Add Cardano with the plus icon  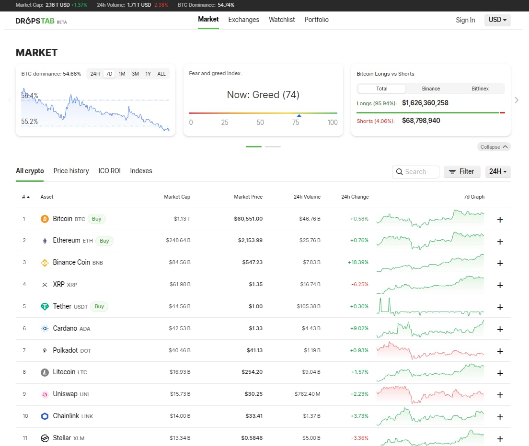click(x=500, y=329)
